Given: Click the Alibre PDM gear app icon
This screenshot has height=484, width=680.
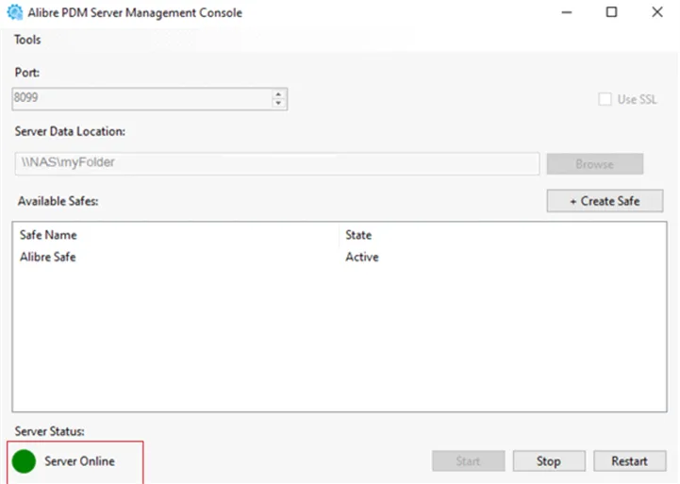Looking at the screenshot, I should point(15,12).
